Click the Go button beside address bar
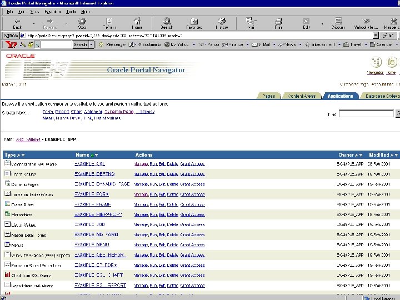 pyautogui.click(x=388, y=36)
